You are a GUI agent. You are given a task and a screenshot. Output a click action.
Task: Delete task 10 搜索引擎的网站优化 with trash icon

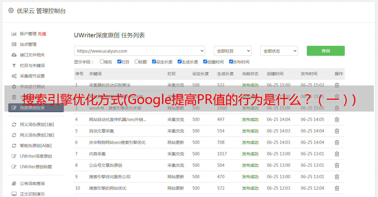[x=337, y=188]
